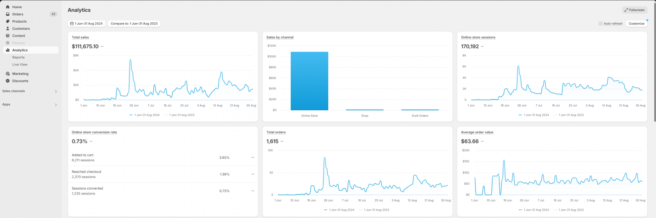This screenshot has height=218, width=656.
Task: Click the 170,192 sessions value
Action: (x=470, y=46)
